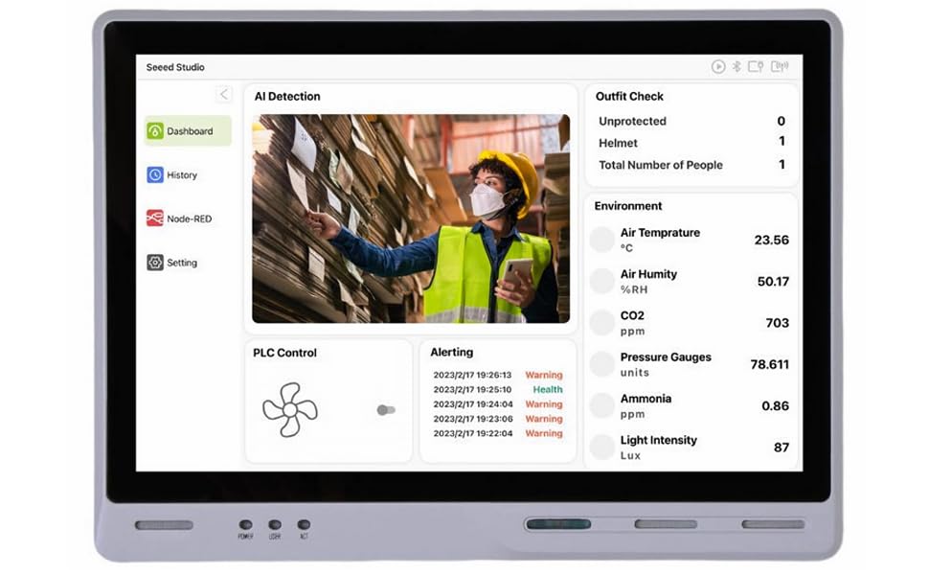
Task: Open the History clock icon
Action: pos(157,174)
